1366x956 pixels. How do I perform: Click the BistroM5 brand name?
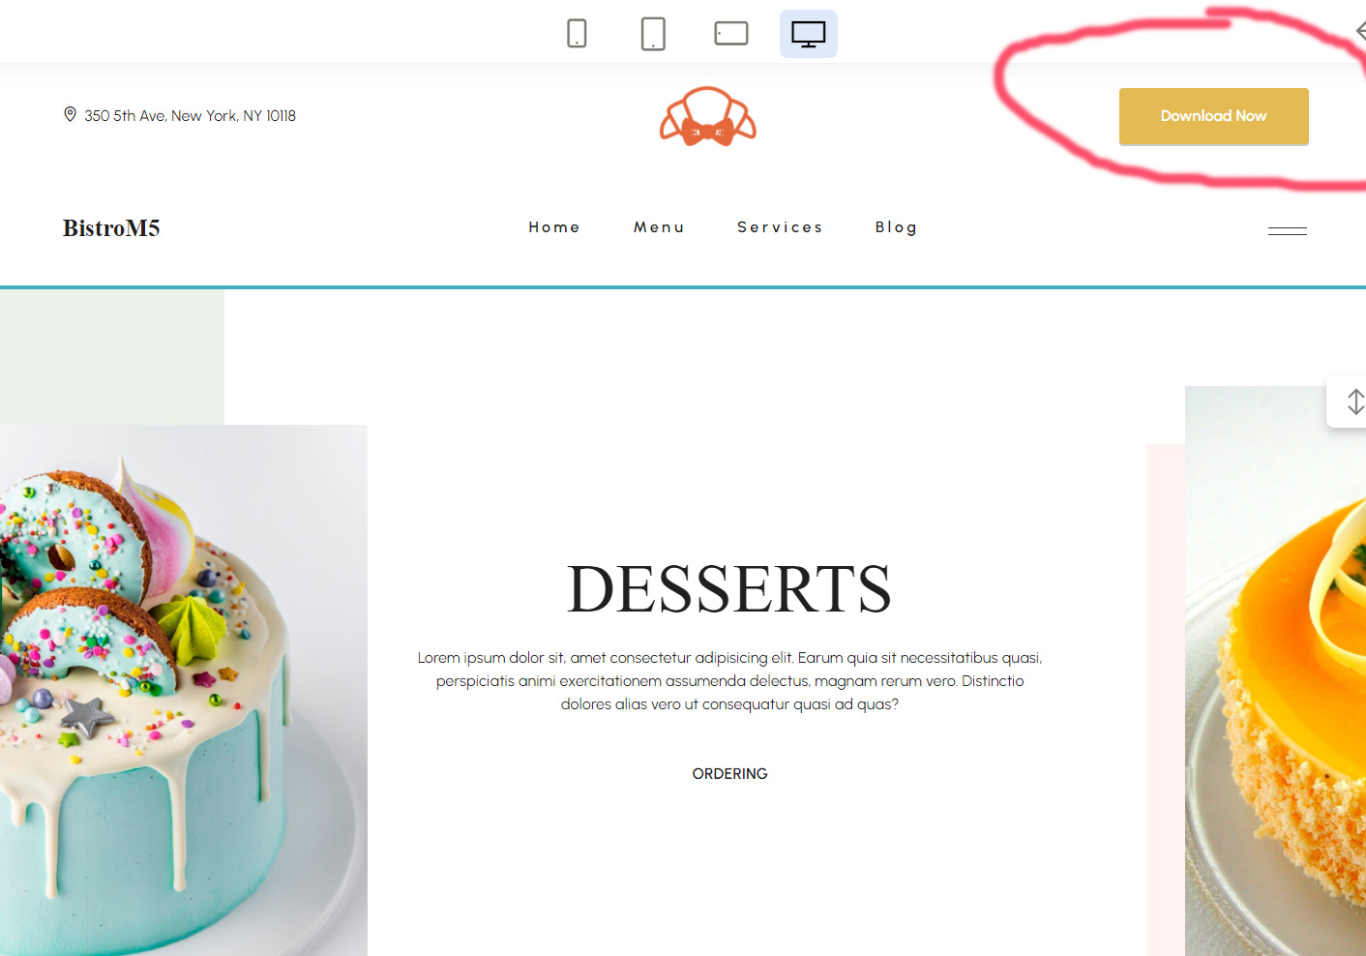(x=111, y=228)
